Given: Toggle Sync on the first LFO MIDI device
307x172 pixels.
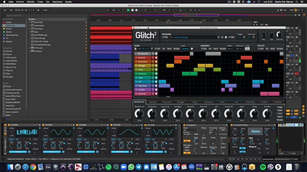Looking at the screenshot, I should point(12,139).
